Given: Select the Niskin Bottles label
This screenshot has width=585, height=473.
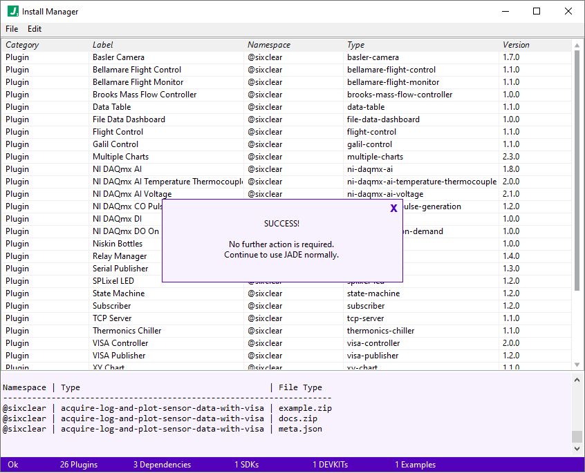Looking at the screenshot, I should (118, 244).
